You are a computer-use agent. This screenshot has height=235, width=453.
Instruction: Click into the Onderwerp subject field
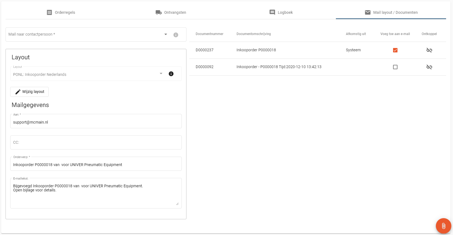(96, 165)
